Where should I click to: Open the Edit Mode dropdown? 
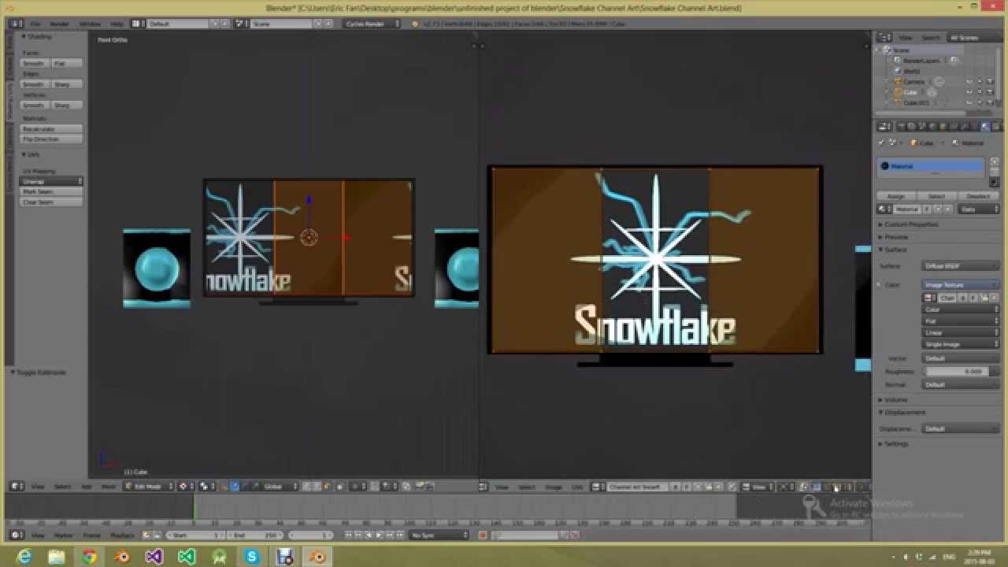148,487
